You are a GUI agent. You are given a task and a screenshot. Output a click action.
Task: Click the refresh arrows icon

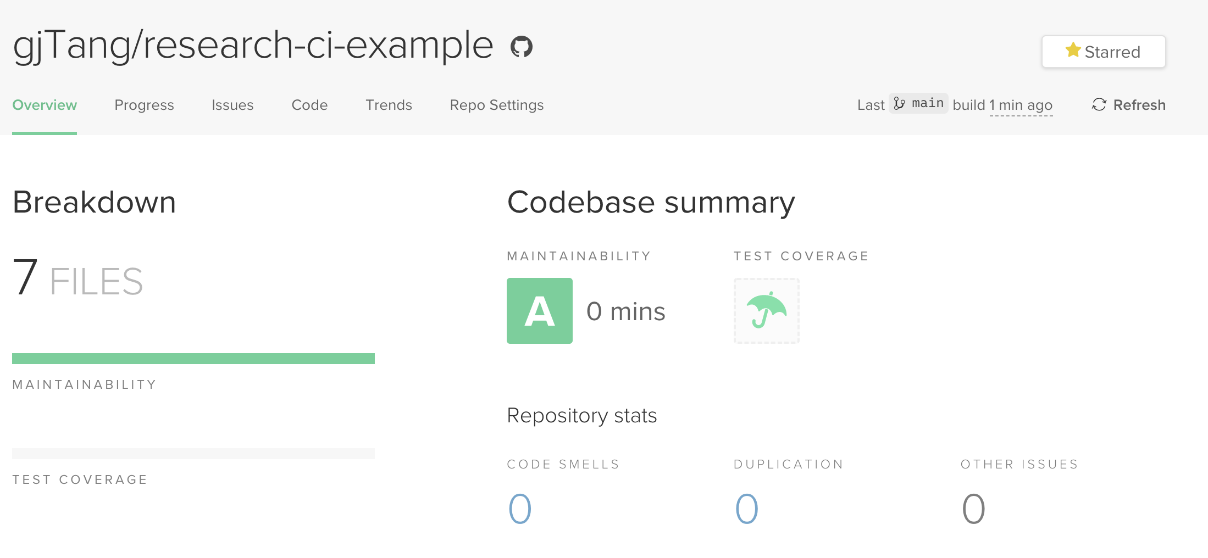click(1099, 104)
